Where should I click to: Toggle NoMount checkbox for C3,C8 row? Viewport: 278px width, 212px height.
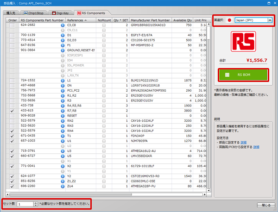[x=104, y=25]
